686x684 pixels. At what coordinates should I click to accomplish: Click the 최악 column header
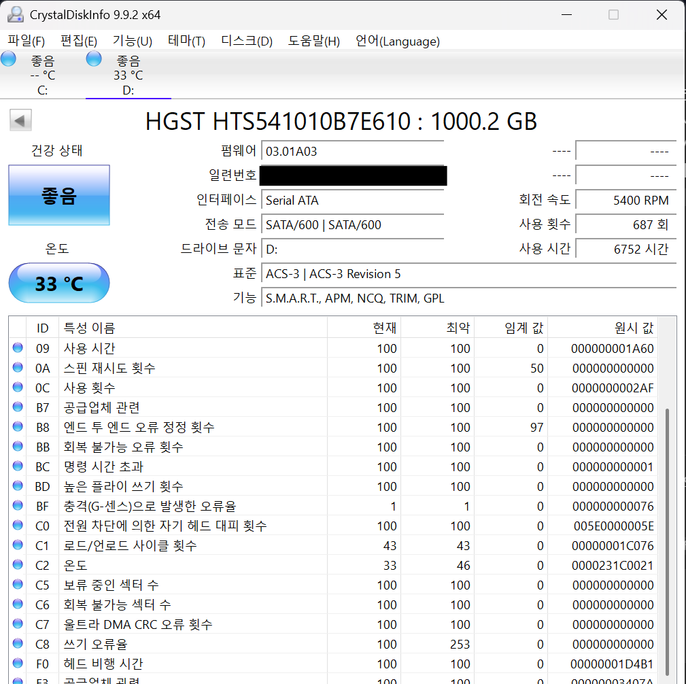tap(437, 327)
